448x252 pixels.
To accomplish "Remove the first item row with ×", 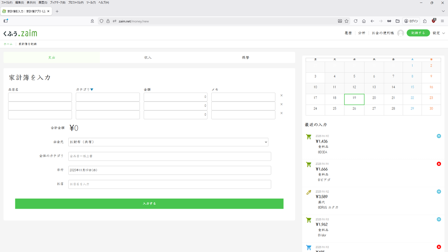I will tap(281, 96).
